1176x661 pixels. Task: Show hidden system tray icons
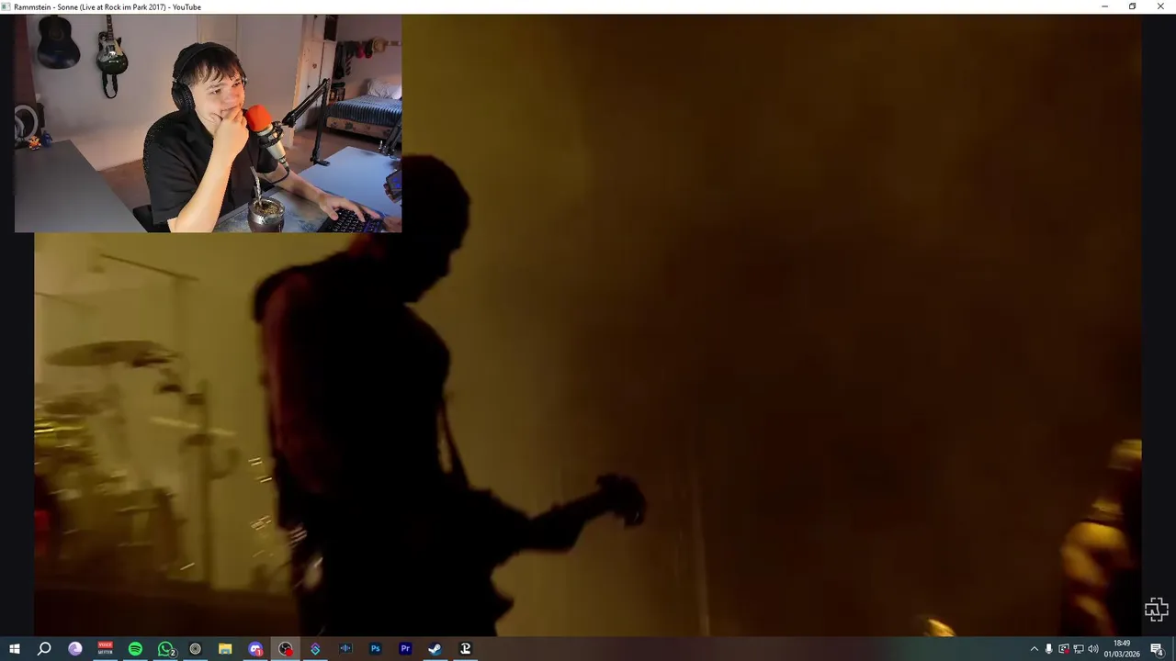pyautogui.click(x=1035, y=649)
